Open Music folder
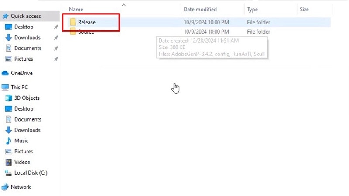The height and width of the screenshot is (196, 349). (x=21, y=141)
